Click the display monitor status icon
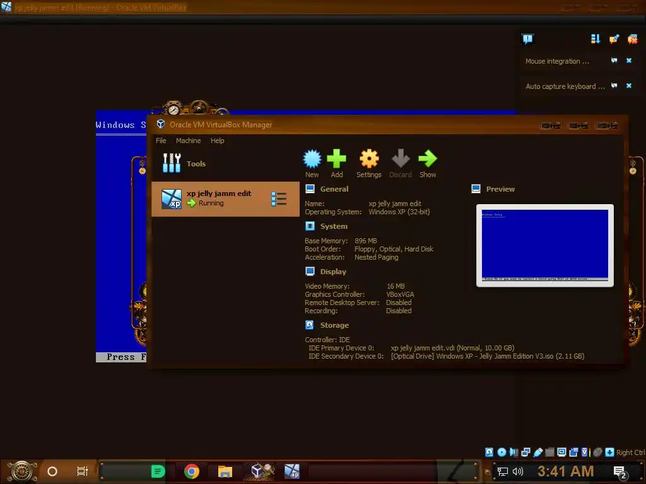 coord(561,452)
